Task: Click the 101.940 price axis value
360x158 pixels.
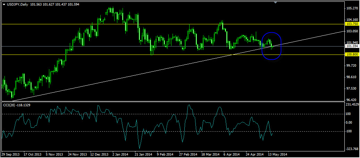Action: click(352, 42)
